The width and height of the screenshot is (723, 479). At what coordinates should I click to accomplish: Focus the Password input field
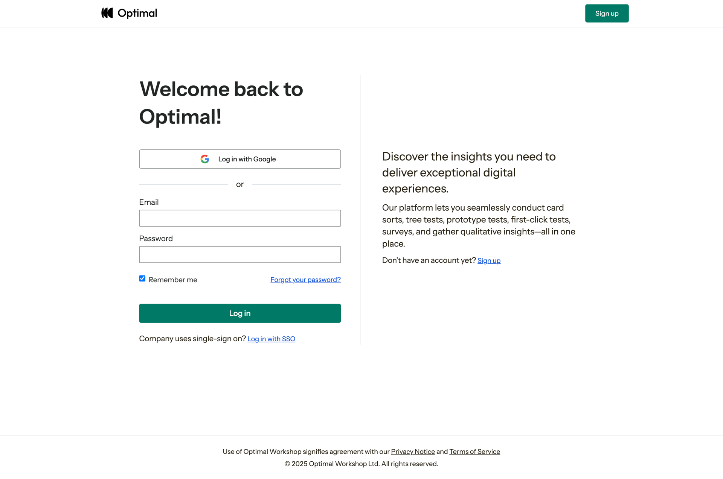240,255
